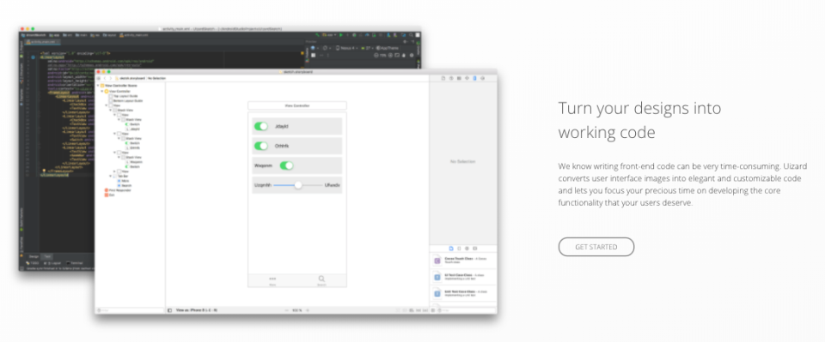Go forward with Xcode's jump bar arrow

[111, 78]
